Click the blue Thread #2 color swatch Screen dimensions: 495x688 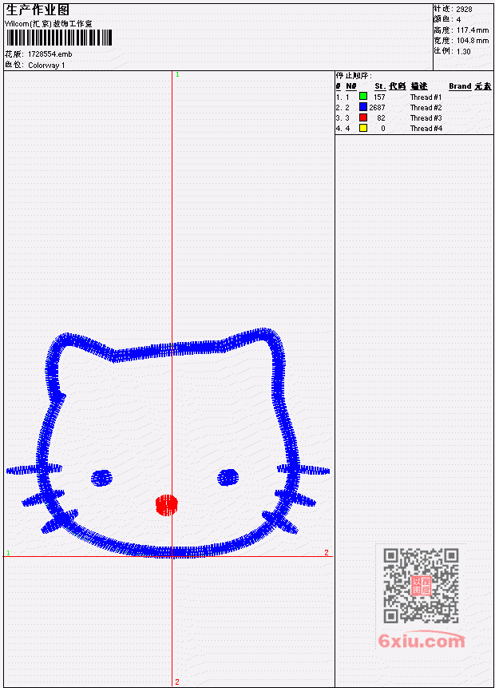[363, 106]
